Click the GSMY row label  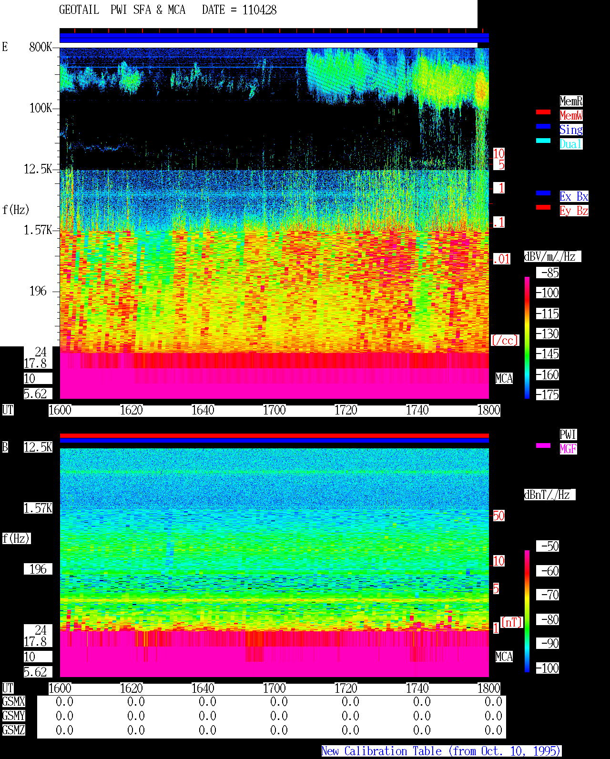[13, 716]
